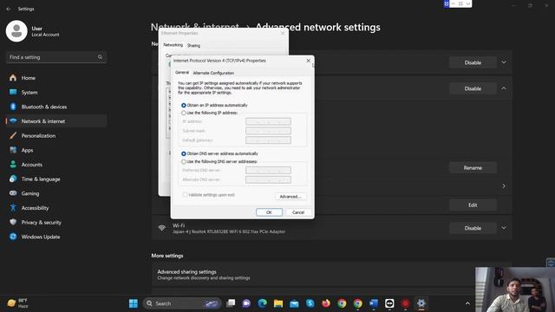The width and height of the screenshot is (555, 312).
Task: Open Sharing tab in Ethernet Properties
Action: tap(193, 46)
